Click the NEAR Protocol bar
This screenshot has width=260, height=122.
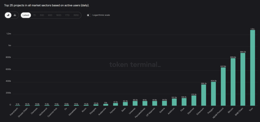(223, 86)
